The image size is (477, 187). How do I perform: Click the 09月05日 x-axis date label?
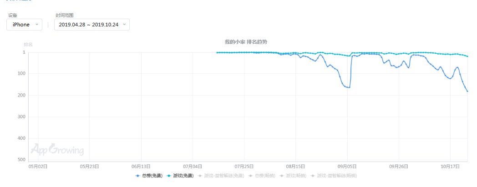348,167
